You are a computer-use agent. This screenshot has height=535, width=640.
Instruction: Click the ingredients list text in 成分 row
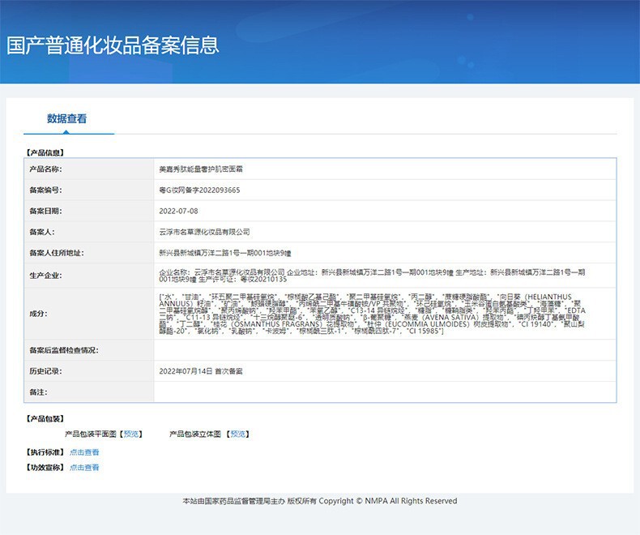[x=372, y=314]
